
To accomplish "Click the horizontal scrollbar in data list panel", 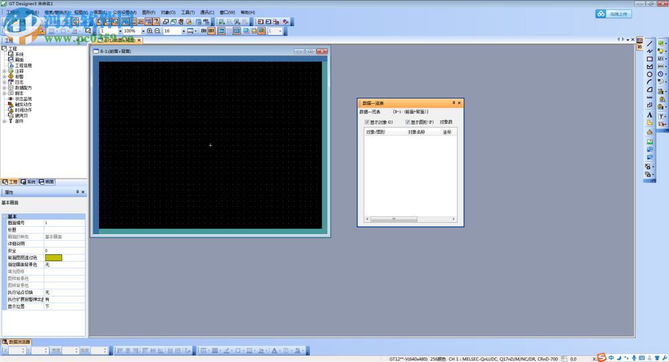I will click(x=394, y=219).
